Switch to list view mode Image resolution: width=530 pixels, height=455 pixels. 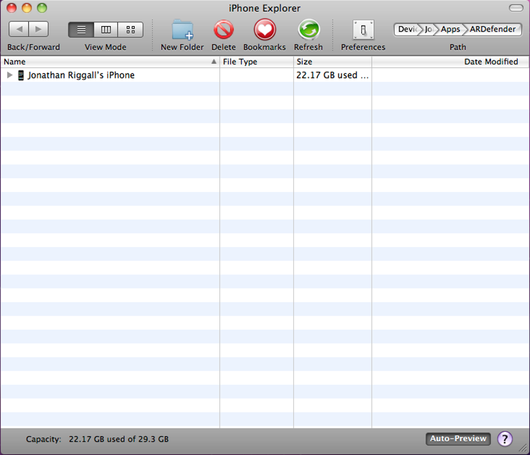point(81,30)
